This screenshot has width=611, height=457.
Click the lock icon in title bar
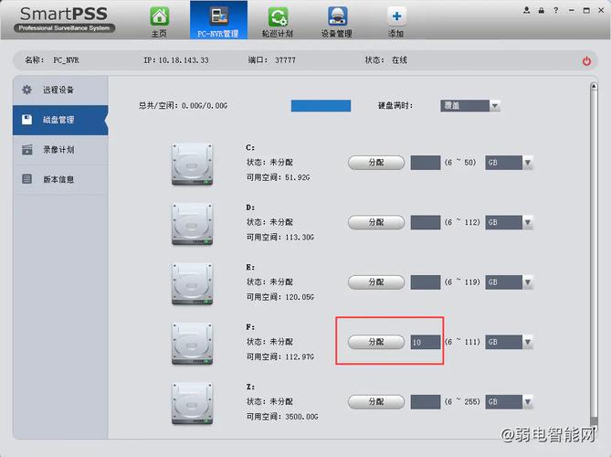(542, 11)
